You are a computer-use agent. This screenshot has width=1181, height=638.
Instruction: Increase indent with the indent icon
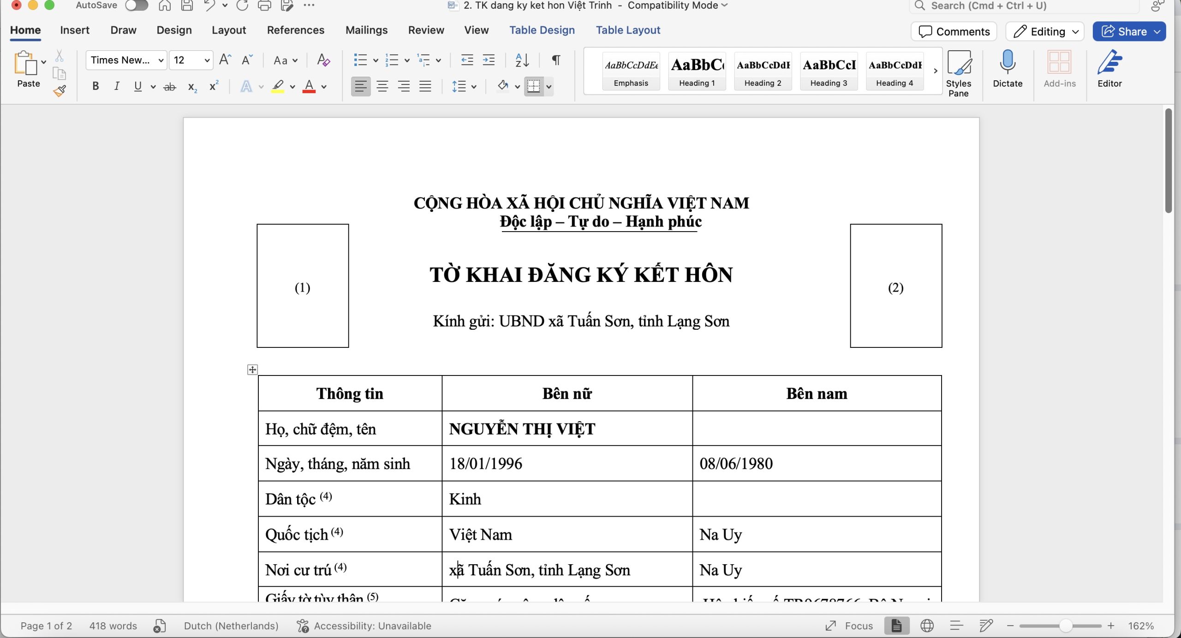coord(489,60)
